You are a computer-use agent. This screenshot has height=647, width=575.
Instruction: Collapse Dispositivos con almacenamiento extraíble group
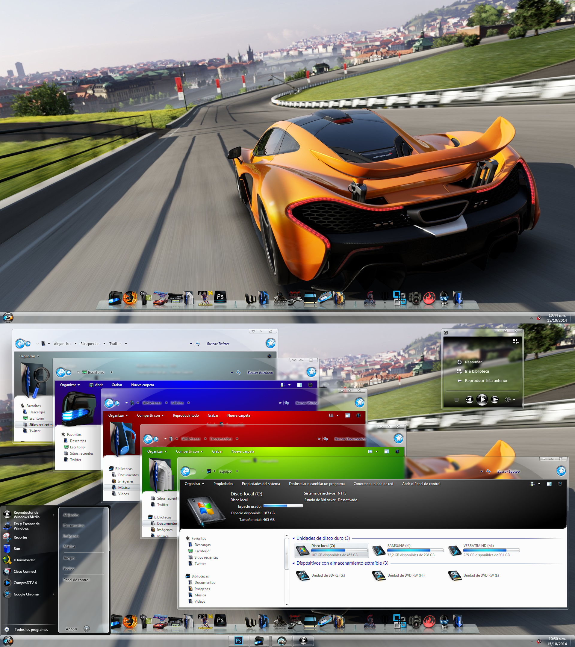tap(294, 563)
